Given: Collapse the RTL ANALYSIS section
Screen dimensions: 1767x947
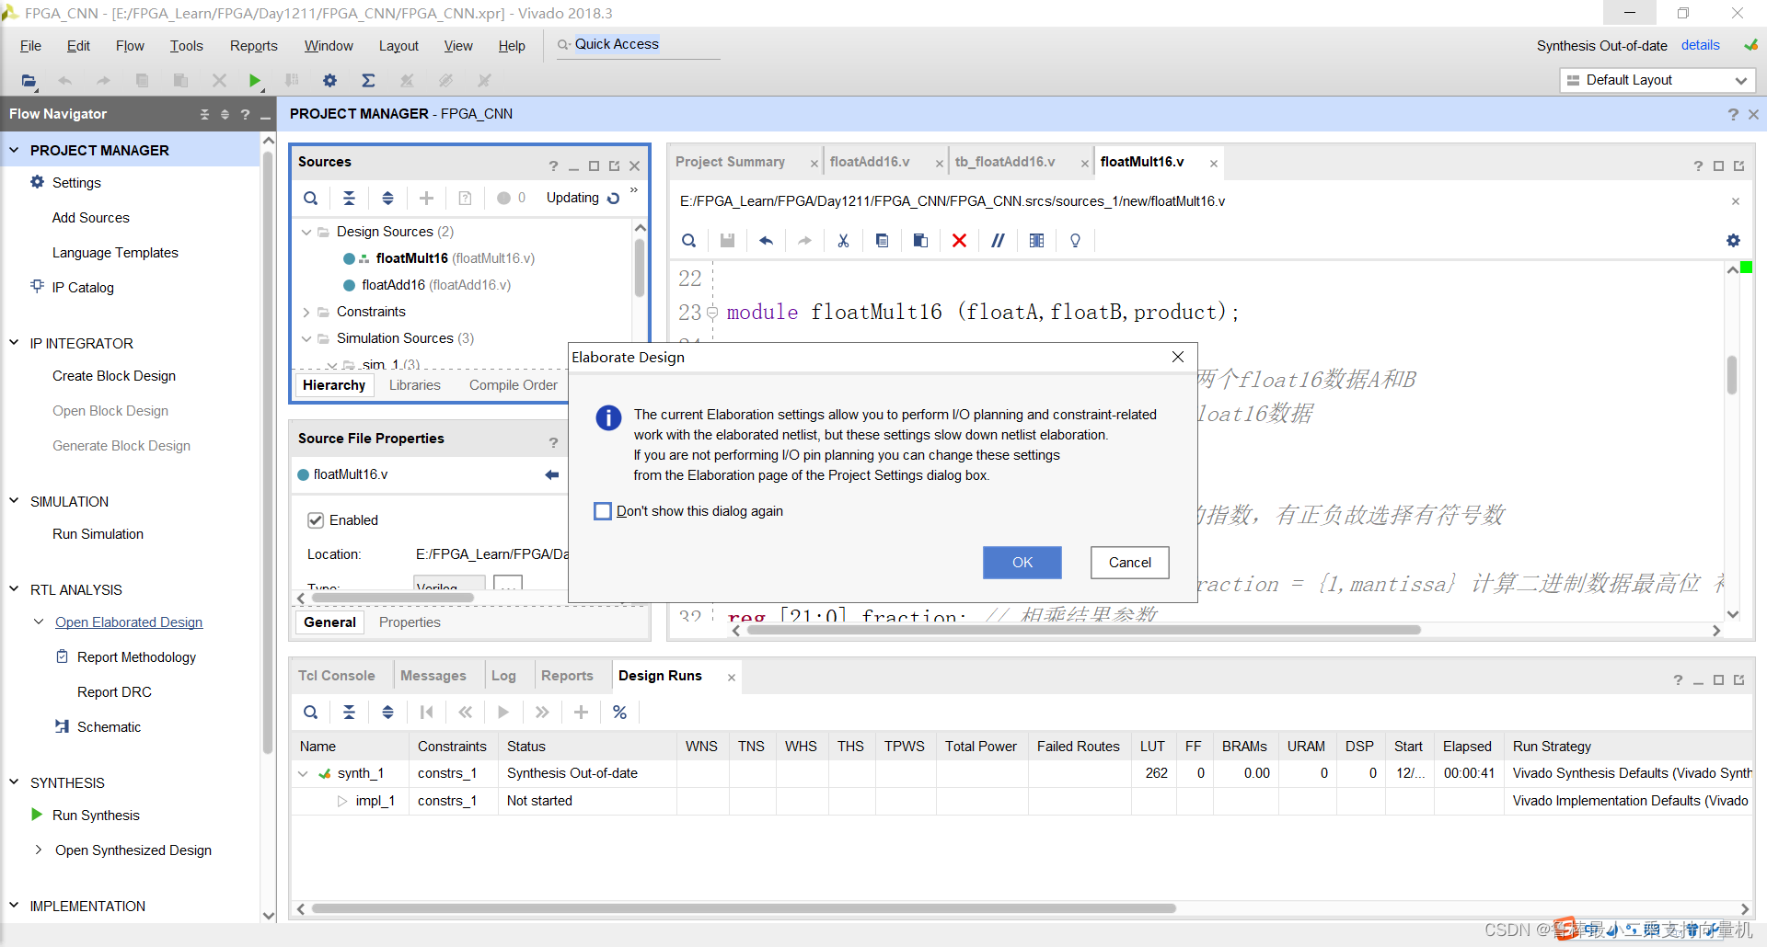Looking at the screenshot, I should click(x=14, y=589).
